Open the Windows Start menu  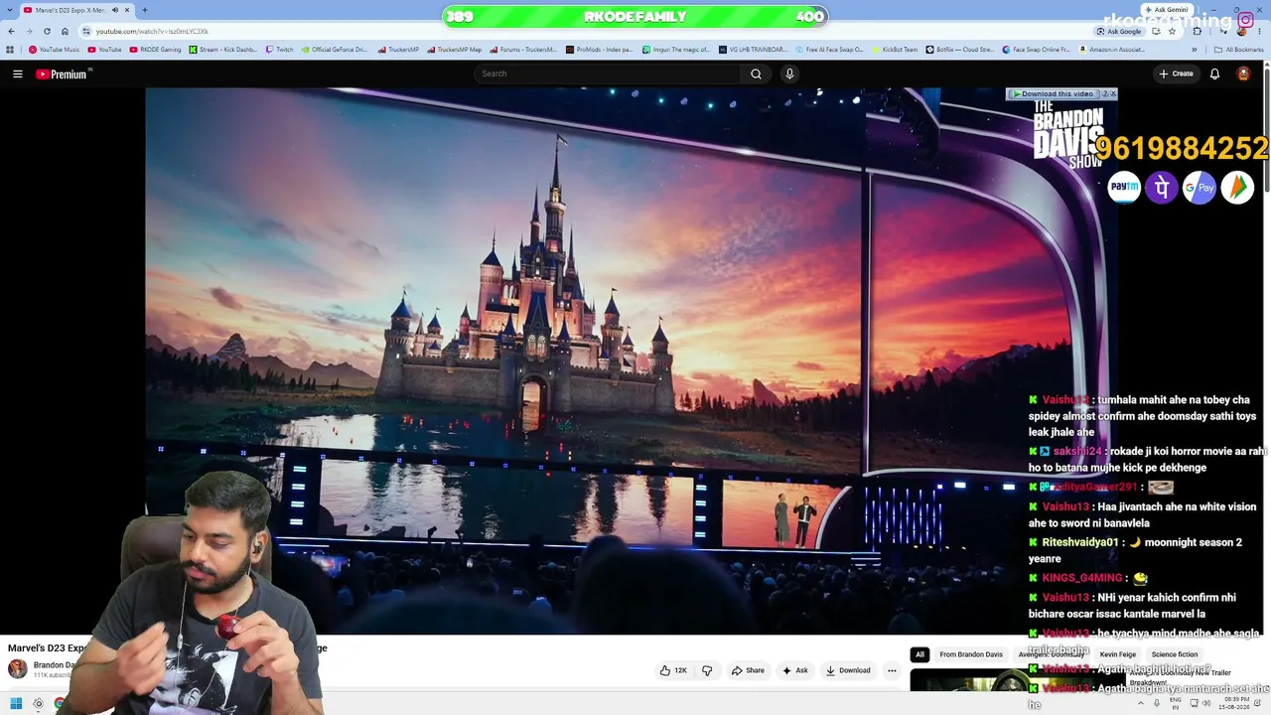tap(16, 704)
